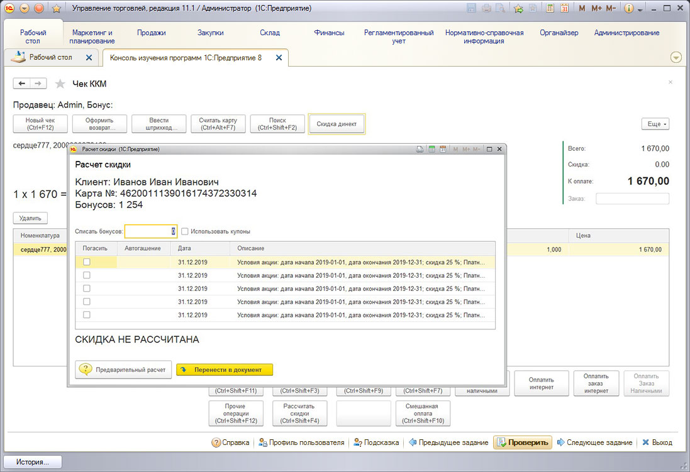
Task: Expand the tab list arrow at far right
Action: [x=676, y=57]
